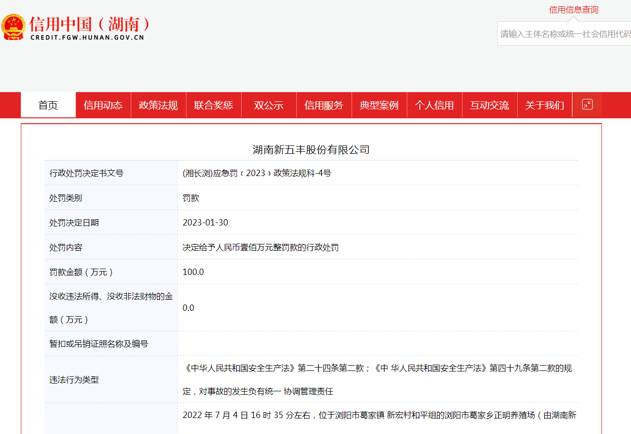
Task: Open the 首页 home tab
Action: 48,105
